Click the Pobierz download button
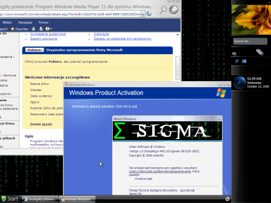Screen dimensions: 271x203 [34, 50]
